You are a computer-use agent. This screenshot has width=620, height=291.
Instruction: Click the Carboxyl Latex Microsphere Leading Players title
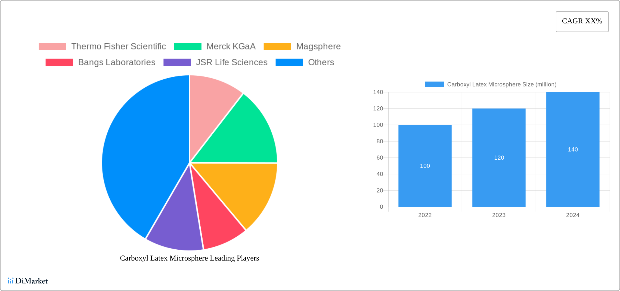189,258
